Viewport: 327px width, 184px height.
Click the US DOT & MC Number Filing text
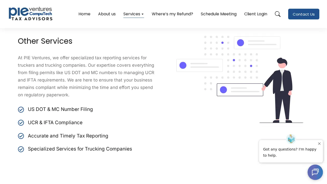(60, 109)
